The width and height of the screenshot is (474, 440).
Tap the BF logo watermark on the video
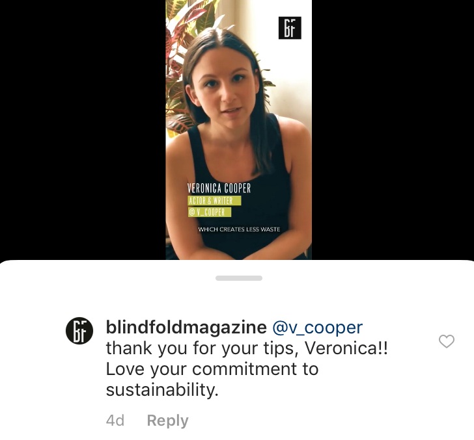pos(290,28)
